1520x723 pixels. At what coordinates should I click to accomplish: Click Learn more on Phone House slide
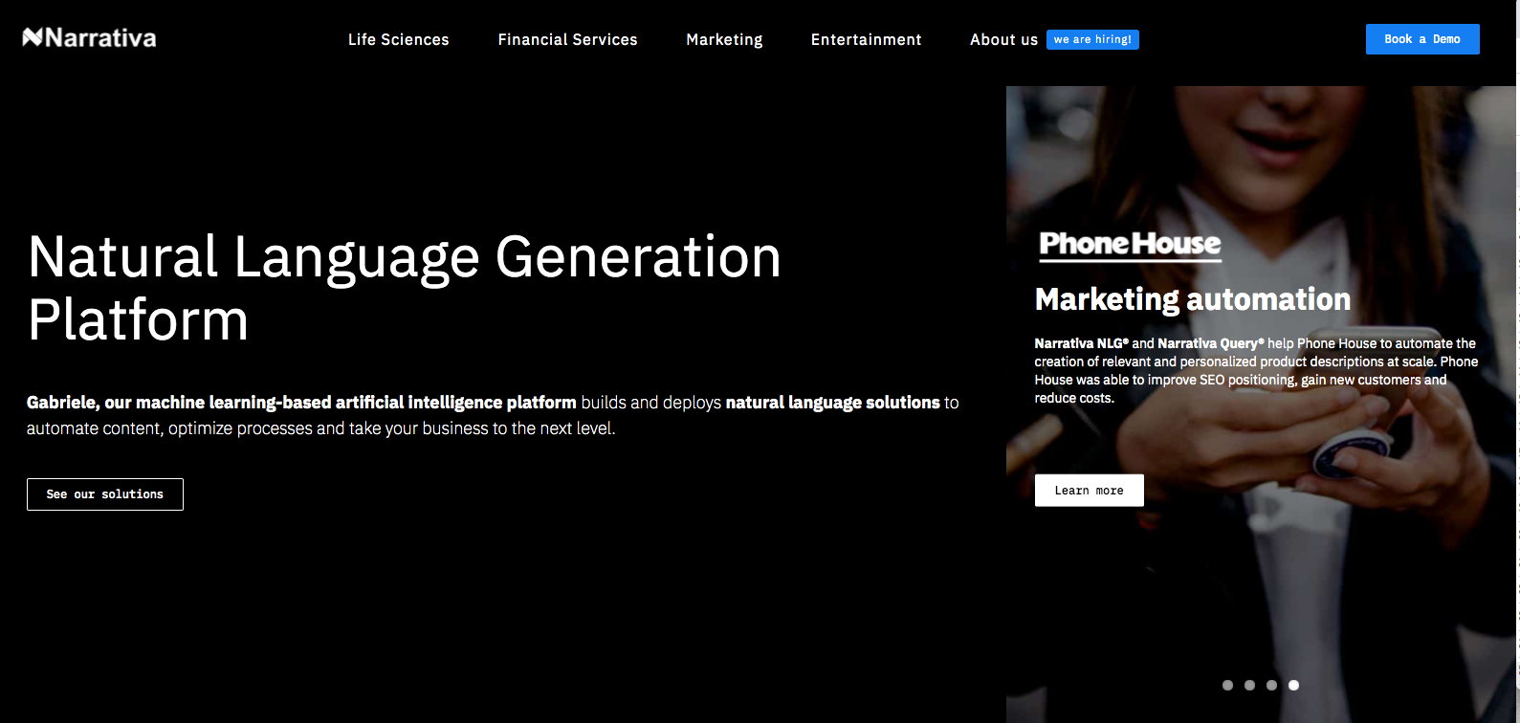1090,491
